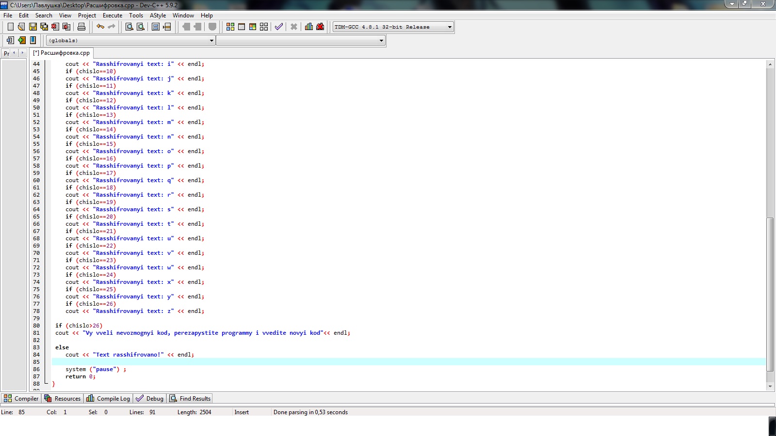Image resolution: width=776 pixels, height=436 pixels.
Task: Start debugging with the checkmark icon
Action: tap(279, 27)
